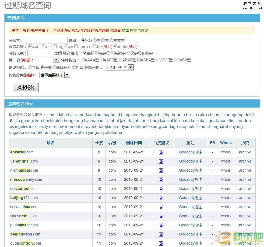Uncheck the .com domain suffix checkbox
The image size is (264, 247).
coord(30,46)
